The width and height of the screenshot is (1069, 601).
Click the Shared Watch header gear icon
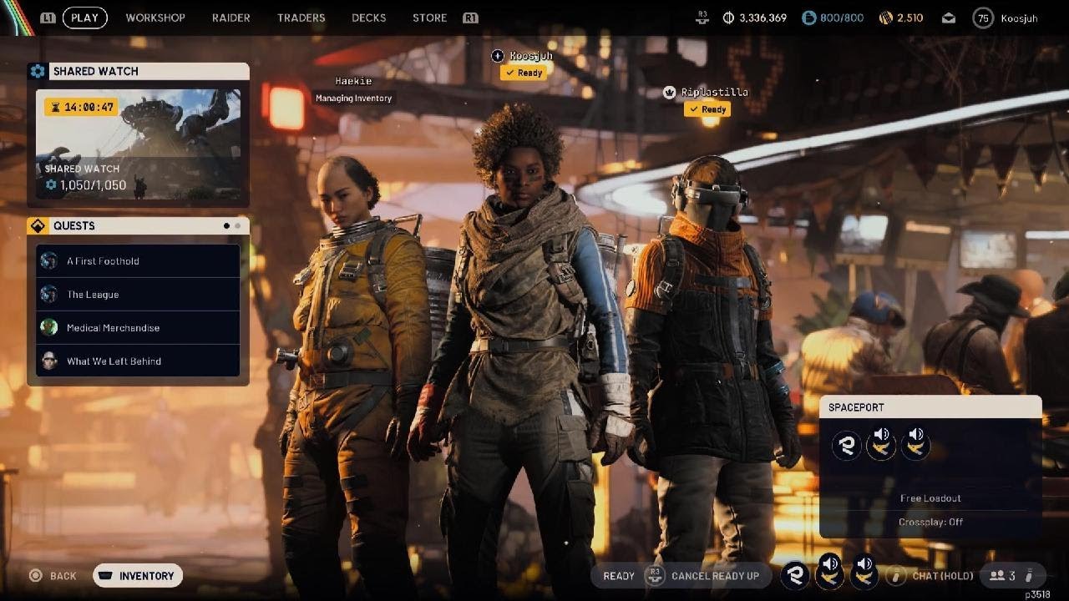[x=38, y=71]
